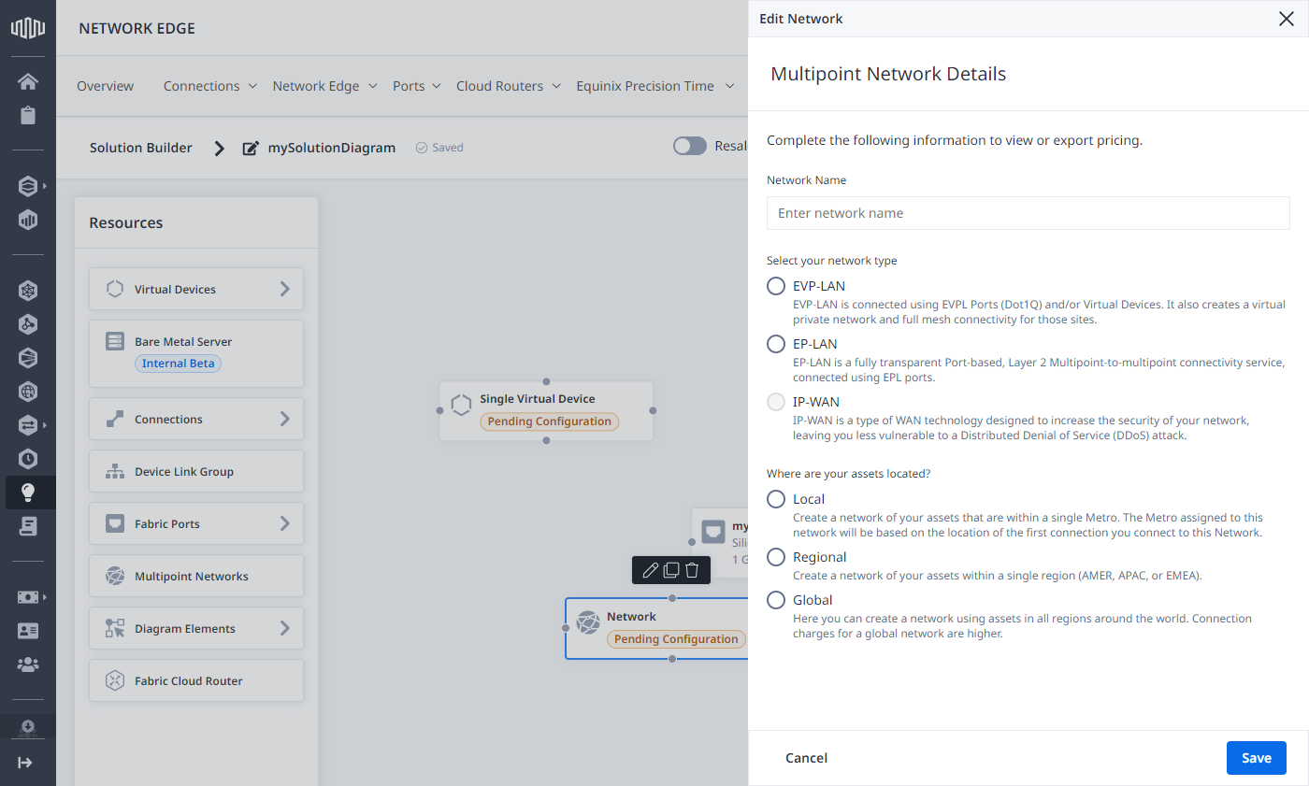1309x786 pixels.
Task: Click the Resources panel heading
Action: [126, 222]
